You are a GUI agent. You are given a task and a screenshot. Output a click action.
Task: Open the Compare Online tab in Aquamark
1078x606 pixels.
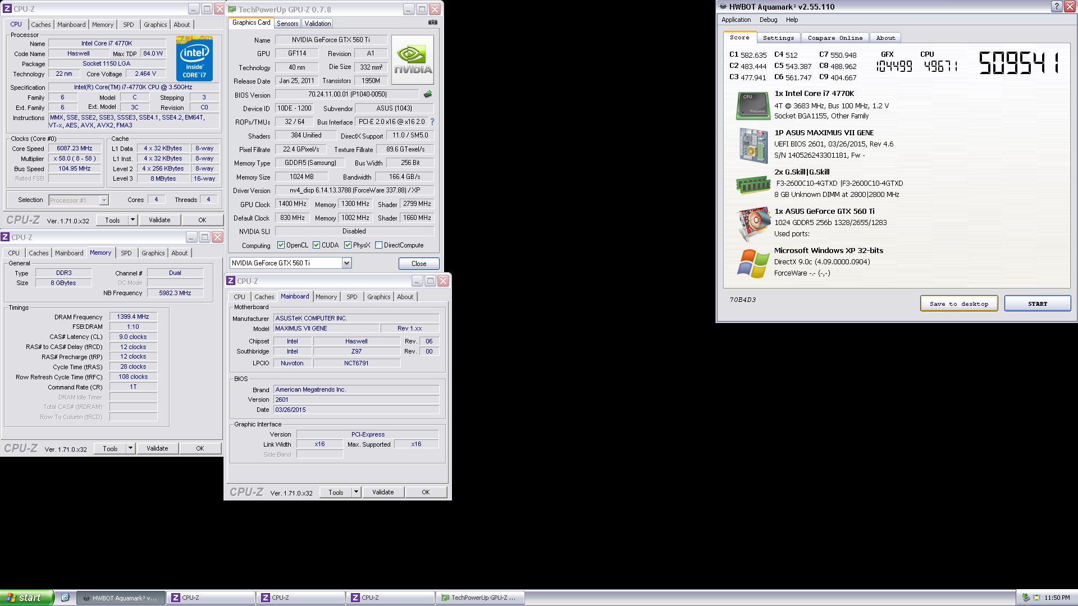point(835,38)
